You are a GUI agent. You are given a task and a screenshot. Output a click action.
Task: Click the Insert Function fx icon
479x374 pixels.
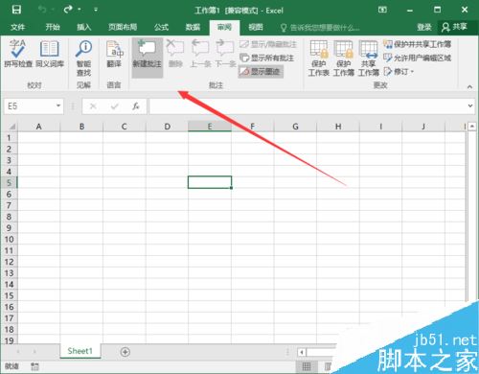(136, 105)
